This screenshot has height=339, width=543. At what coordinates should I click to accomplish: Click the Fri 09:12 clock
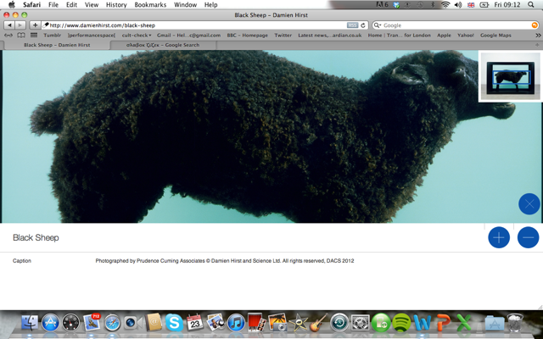(507, 4)
